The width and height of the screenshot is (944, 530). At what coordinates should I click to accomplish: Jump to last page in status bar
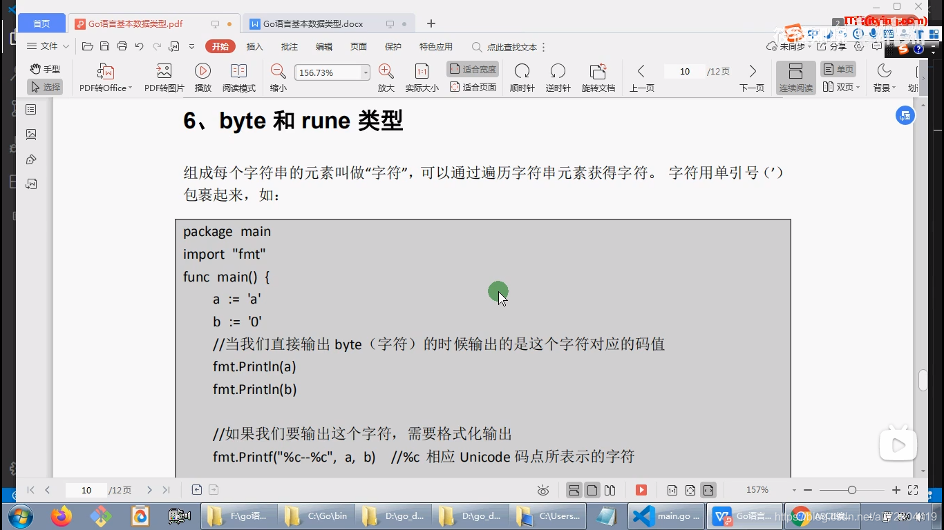[166, 490]
